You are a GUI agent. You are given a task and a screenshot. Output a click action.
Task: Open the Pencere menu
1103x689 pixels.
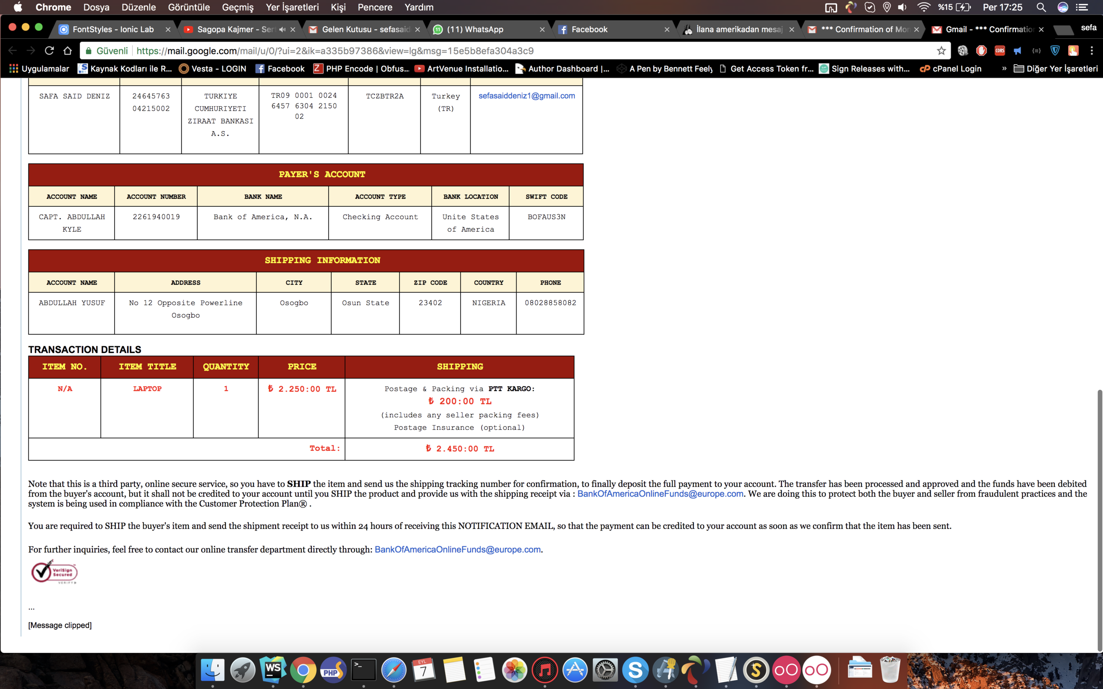click(x=375, y=7)
